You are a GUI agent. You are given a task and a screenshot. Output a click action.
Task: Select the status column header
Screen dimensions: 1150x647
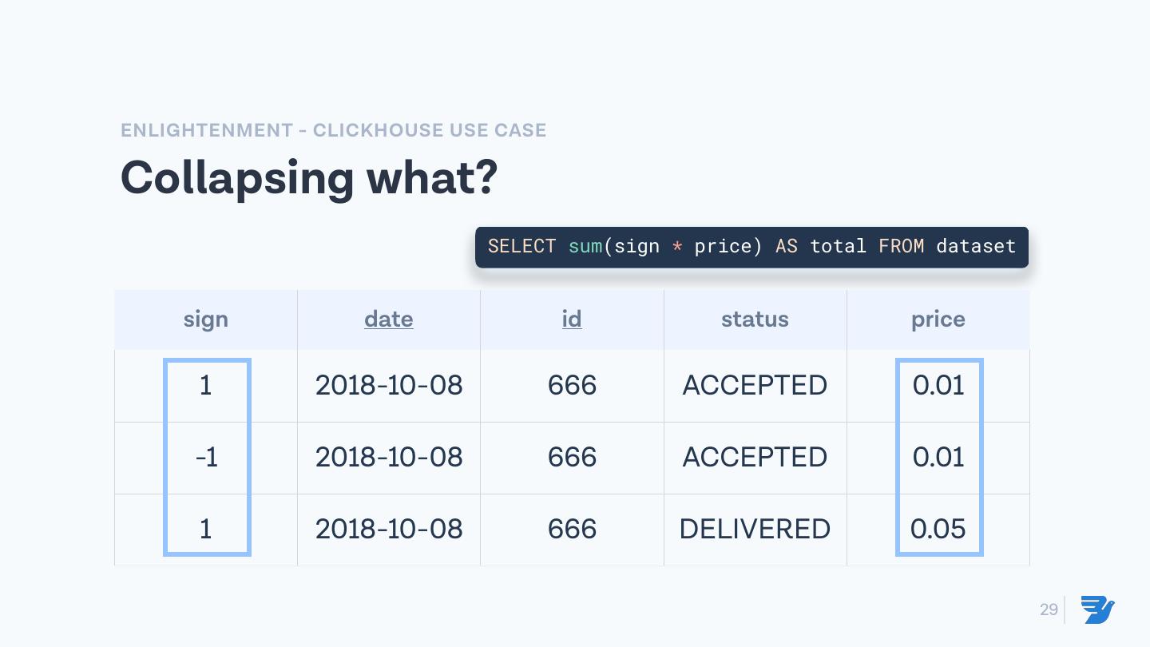(x=755, y=320)
